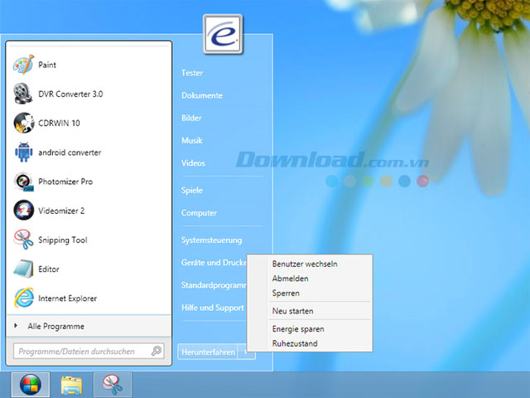Open File Explorer from the taskbar

(71, 385)
